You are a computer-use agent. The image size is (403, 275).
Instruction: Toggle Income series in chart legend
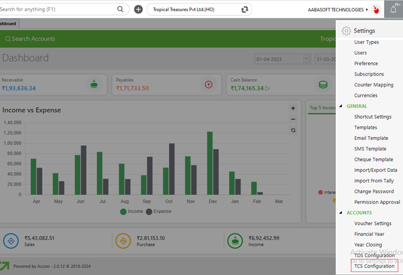pos(131,212)
